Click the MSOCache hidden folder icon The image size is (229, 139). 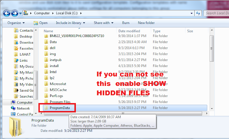46,90
